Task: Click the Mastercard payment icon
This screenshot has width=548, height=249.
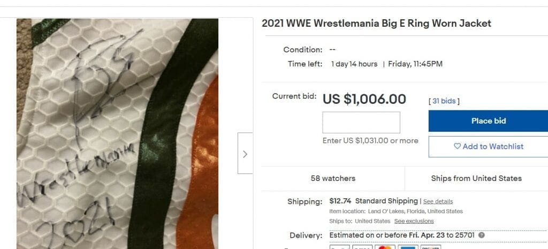Action: point(385,247)
